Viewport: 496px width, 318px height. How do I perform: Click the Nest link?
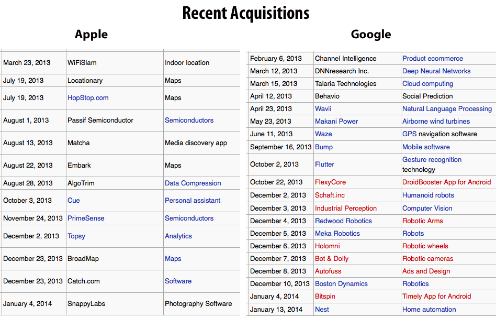click(322, 310)
